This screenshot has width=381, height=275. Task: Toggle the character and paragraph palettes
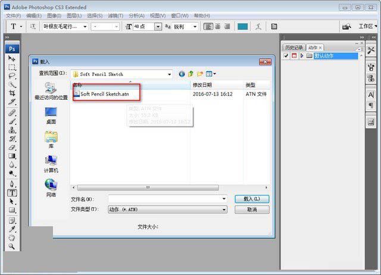point(274,26)
